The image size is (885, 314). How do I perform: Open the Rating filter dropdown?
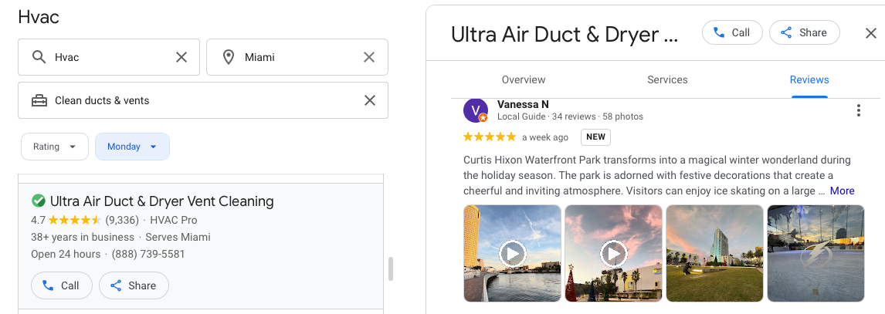click(54, 147)
